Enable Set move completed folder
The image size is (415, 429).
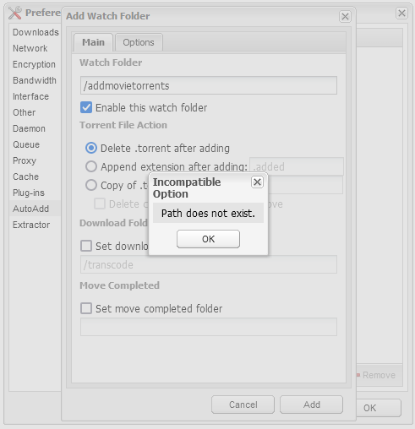(86, 308)
